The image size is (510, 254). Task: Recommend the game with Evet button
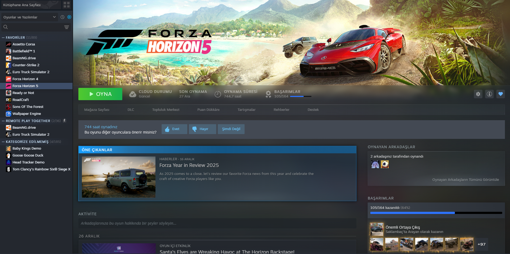point(174,129)
